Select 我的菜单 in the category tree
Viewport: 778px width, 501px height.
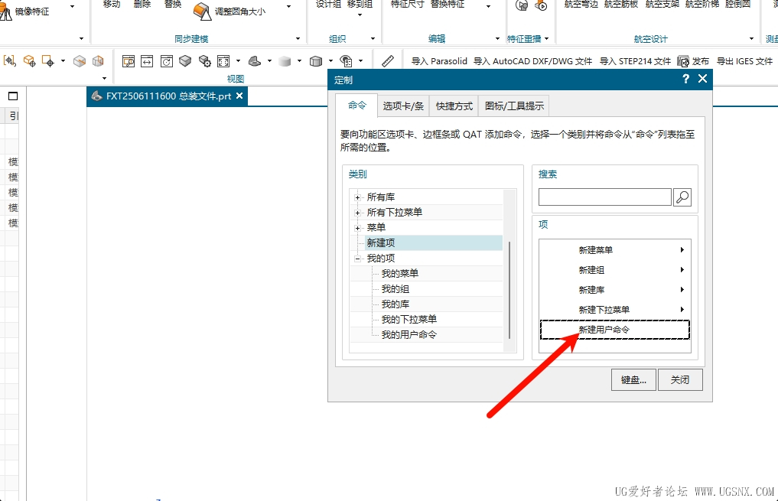[400, 273]
